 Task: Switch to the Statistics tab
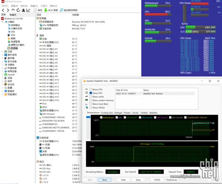point(153,113)
